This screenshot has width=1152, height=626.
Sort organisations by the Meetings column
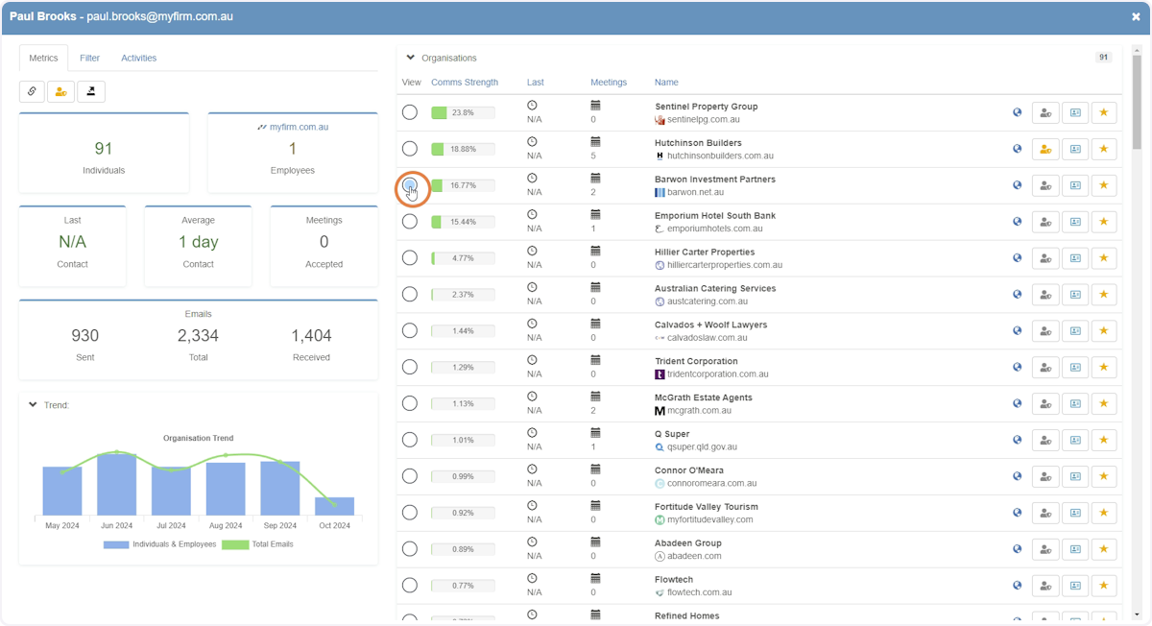pos(609,83)
